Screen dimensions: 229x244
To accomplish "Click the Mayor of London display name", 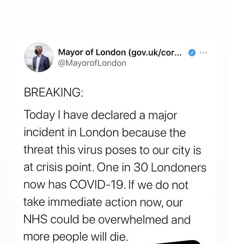I will (x=120, y=52).
